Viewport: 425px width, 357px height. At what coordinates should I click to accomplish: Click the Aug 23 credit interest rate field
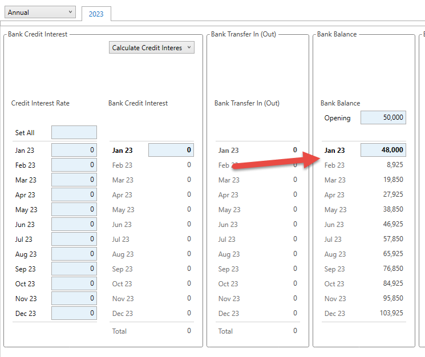click(74, 254)
